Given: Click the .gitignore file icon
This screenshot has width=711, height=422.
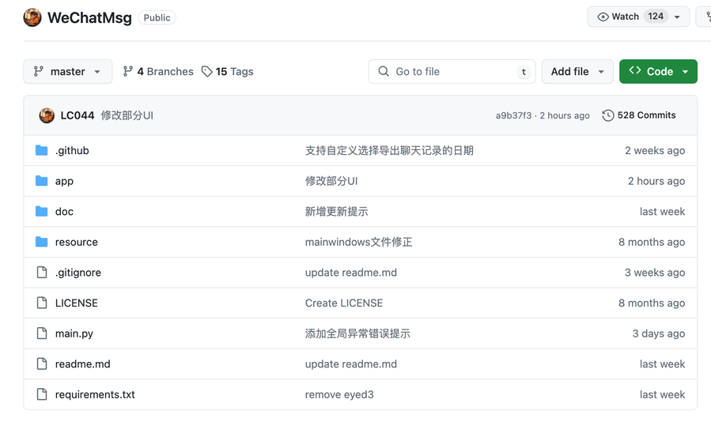Looking at the screenshot, I should click(x=42, y=273).
